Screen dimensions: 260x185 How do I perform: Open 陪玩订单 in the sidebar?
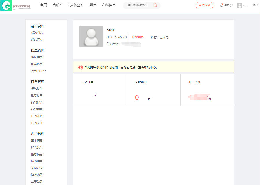[x=37, y=89]
